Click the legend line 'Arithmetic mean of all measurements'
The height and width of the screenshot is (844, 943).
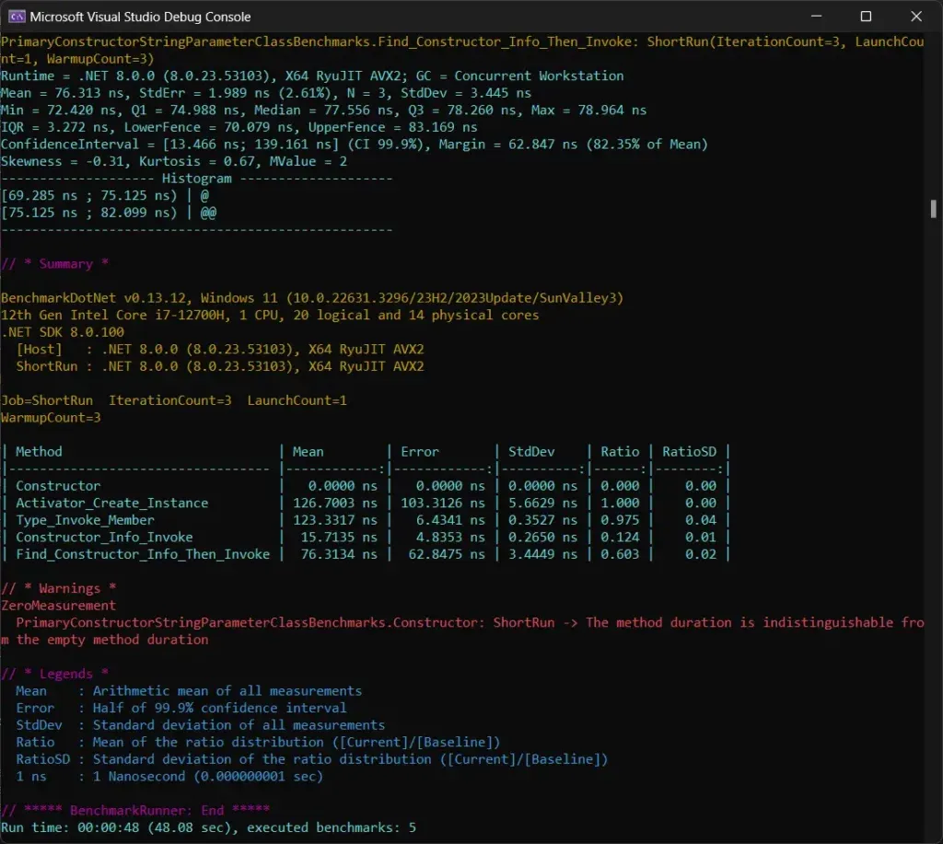(x=227, y=690)
